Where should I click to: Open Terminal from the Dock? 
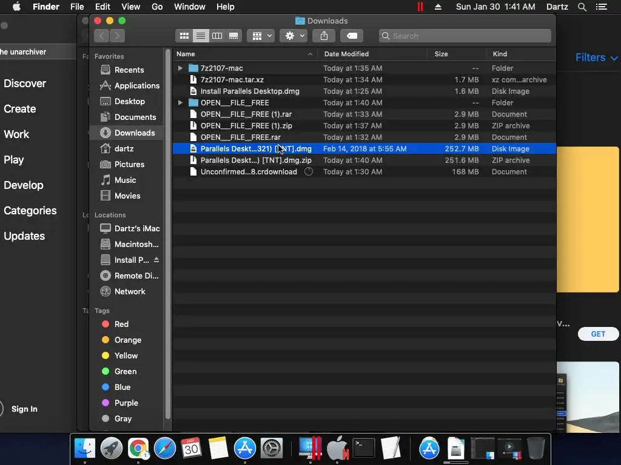pyautogui.click(x=364, y=449)
